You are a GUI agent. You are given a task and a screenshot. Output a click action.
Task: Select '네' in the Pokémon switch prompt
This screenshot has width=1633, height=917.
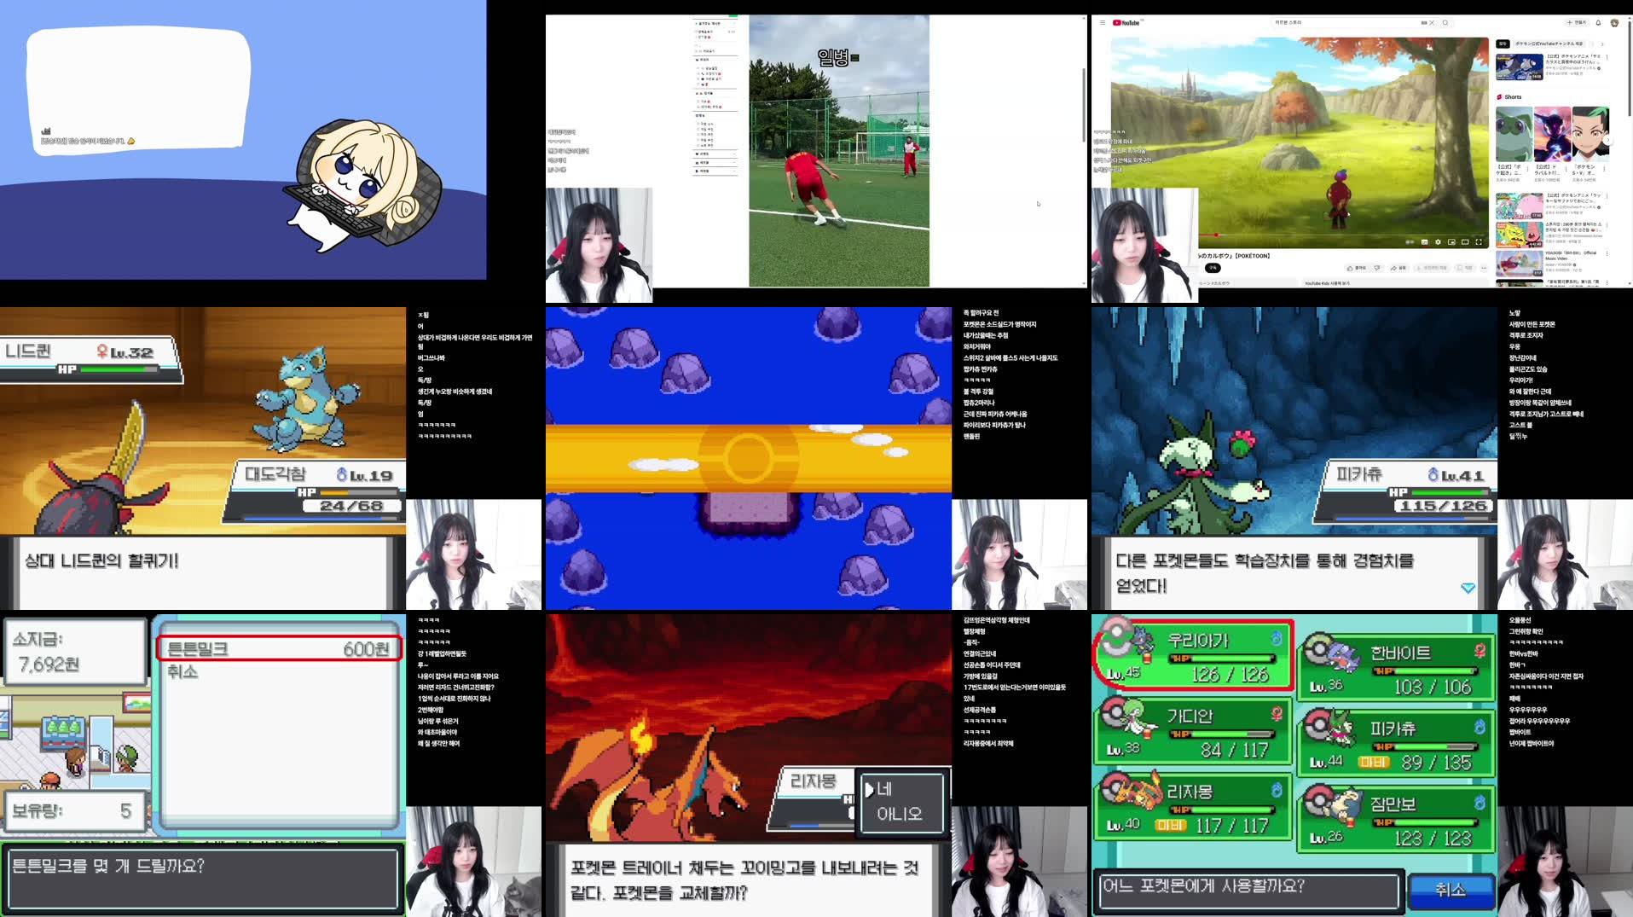tap(884, 789)
